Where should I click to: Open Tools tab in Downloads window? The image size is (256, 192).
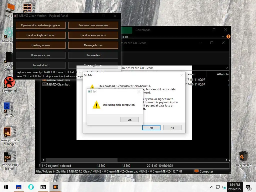125,37
